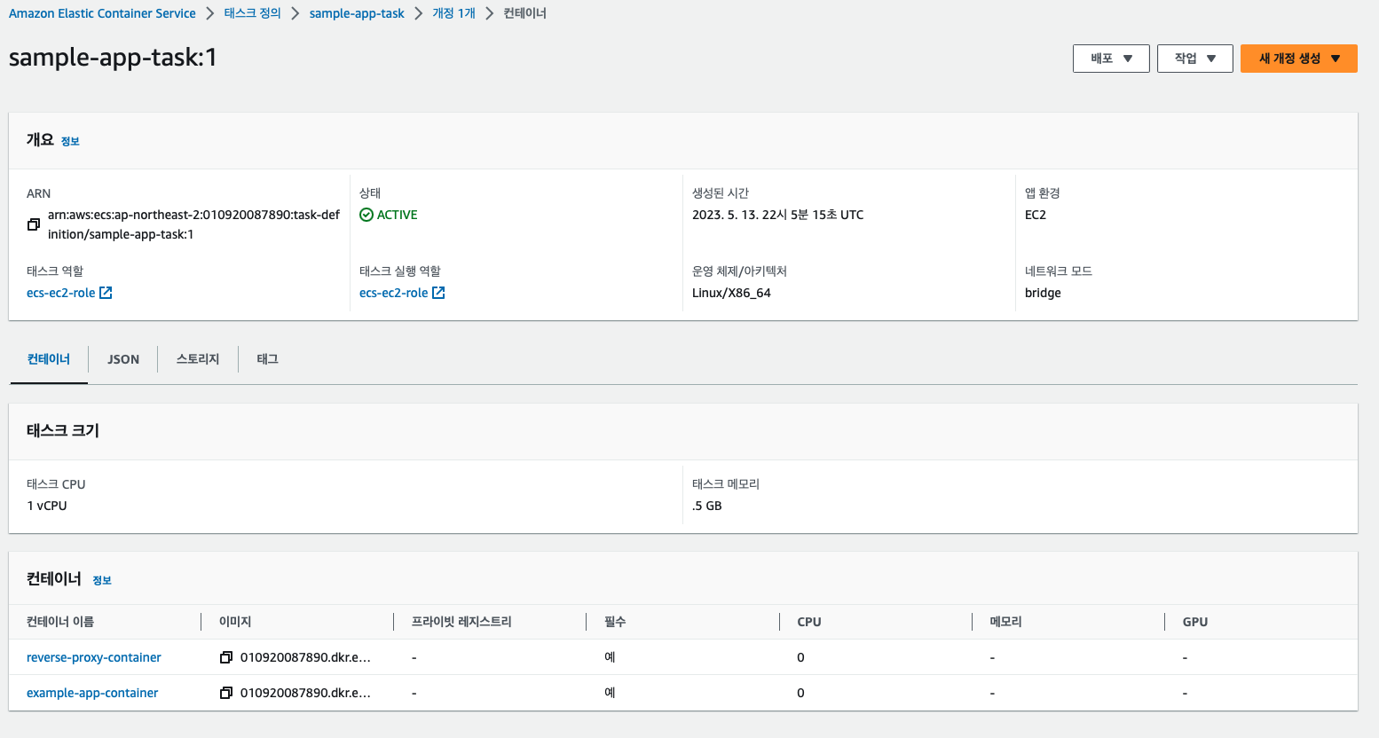Open task role ecs-ec2-role link

[60, 293]
